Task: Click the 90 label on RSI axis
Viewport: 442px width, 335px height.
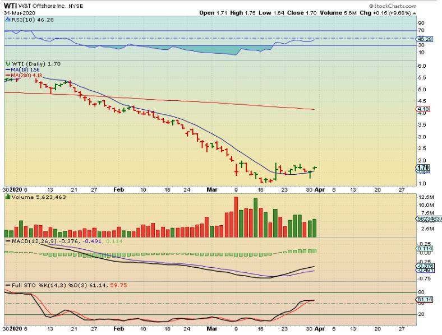Action: [x=421, y=23]
